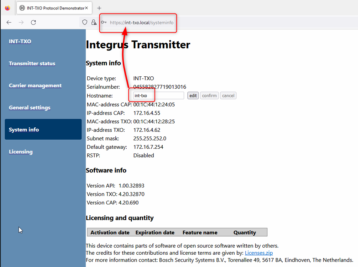
Task: Click the browser forward arrow
Action: (x=21, y=23)
